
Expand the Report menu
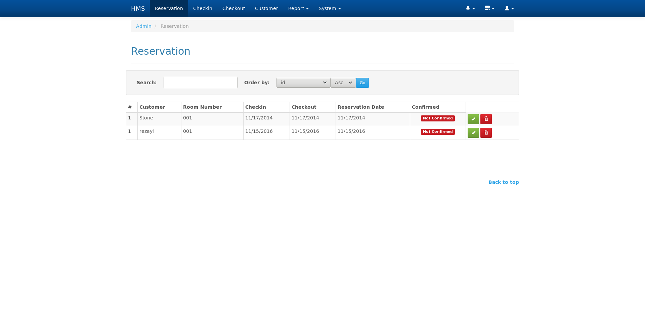point(298,8)
